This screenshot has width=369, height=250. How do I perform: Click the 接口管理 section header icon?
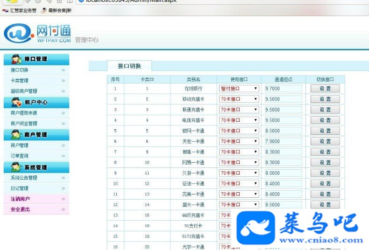click(x=16, y=59)
